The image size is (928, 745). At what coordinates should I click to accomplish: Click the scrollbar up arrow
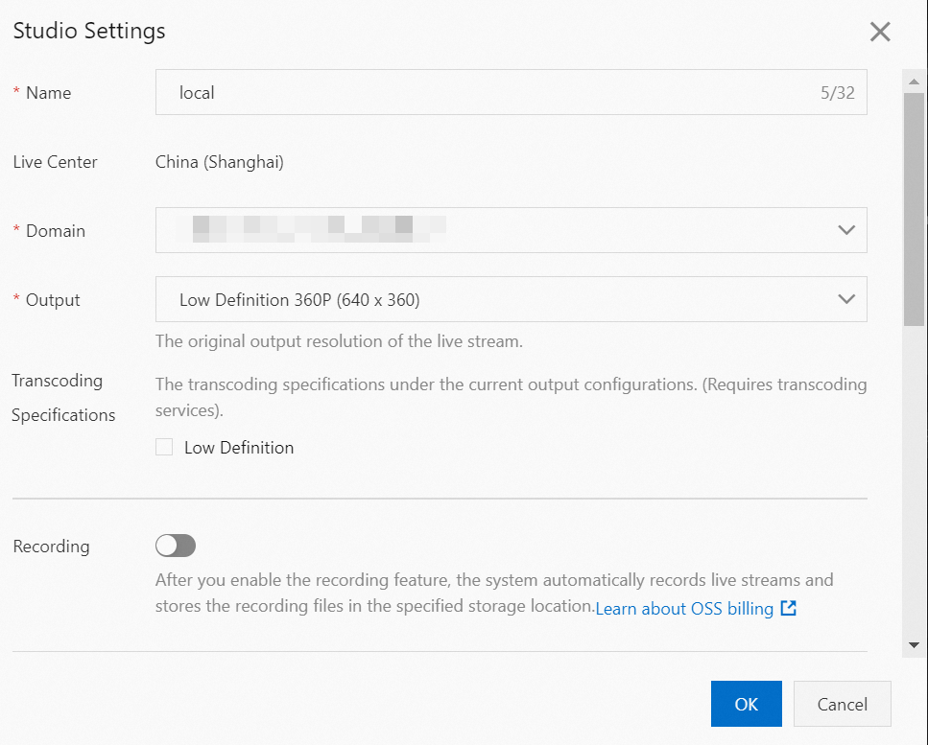[914, 81]
